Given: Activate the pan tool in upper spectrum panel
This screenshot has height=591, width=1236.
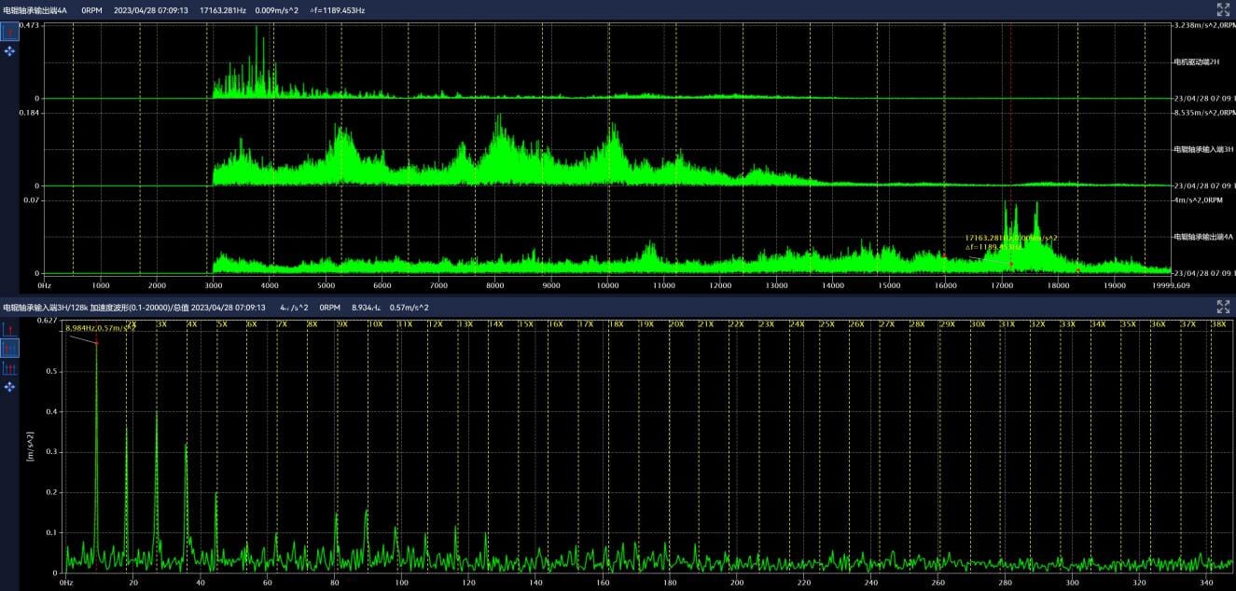Looking at the screenshot, I should tap(10, 51).
